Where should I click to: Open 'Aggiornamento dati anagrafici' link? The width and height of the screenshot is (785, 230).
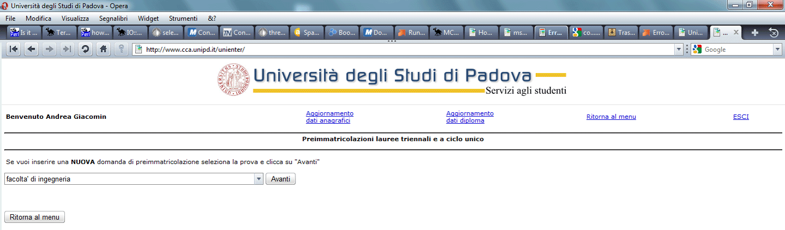[329, 117]
